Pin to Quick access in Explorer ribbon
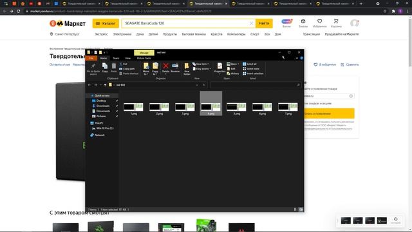Viewport: 412px width, 232px height. point(93,69)
